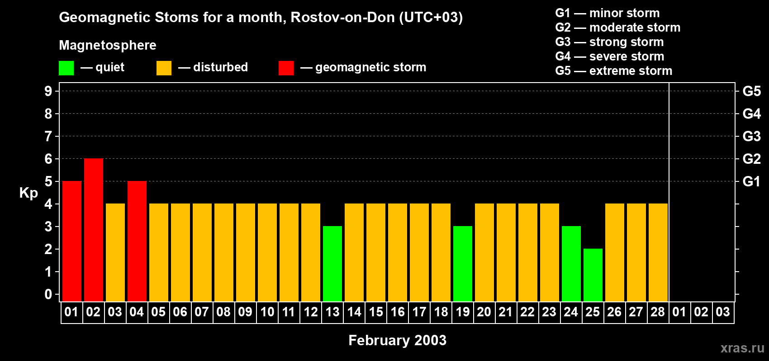Select the orange bar for day 10
Screen dimensions: 769x361
267,252
